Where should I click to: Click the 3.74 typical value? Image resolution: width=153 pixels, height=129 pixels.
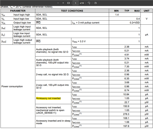click(127, 59)
